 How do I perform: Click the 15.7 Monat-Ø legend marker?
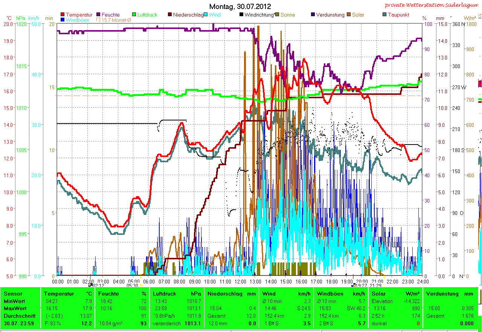98,20
